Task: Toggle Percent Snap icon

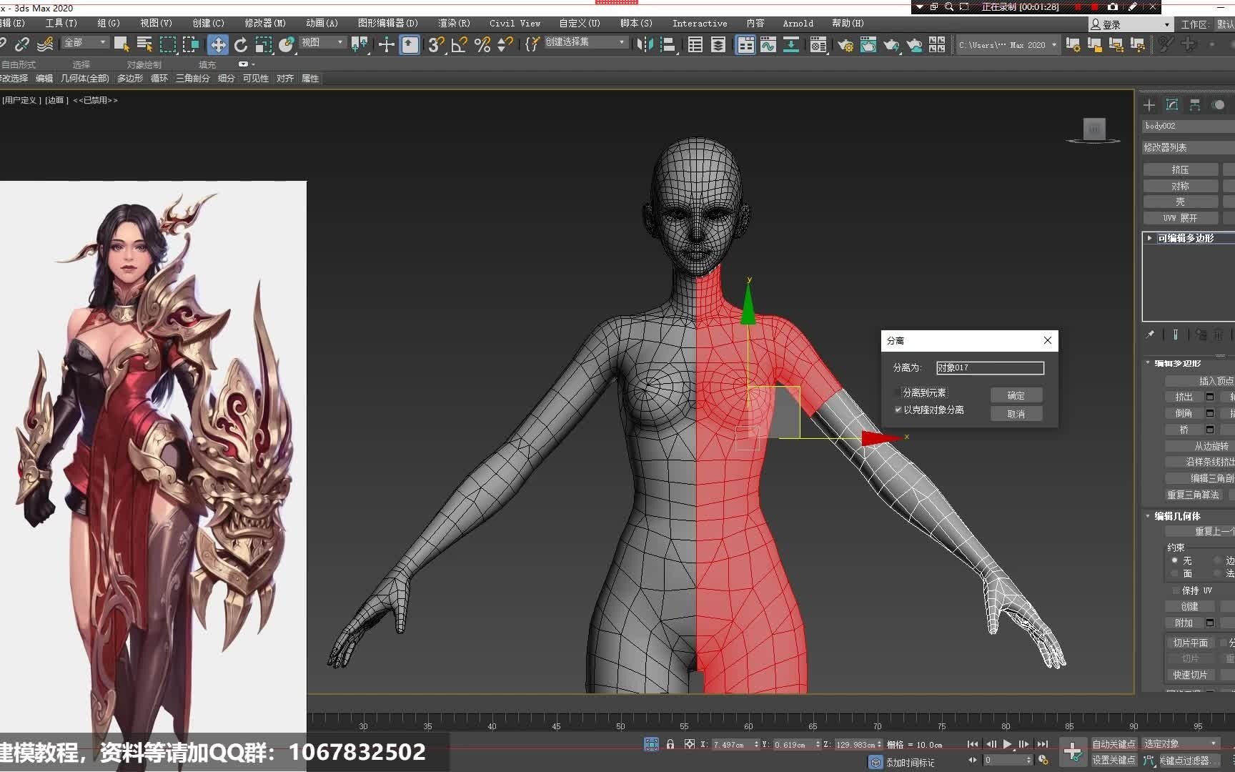Action: click(x=482, y=44)
